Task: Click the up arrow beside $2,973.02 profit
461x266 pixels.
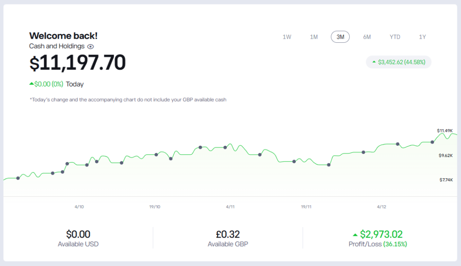Action: [x=355, y=235]
